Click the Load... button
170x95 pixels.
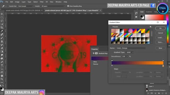(160, 37)
